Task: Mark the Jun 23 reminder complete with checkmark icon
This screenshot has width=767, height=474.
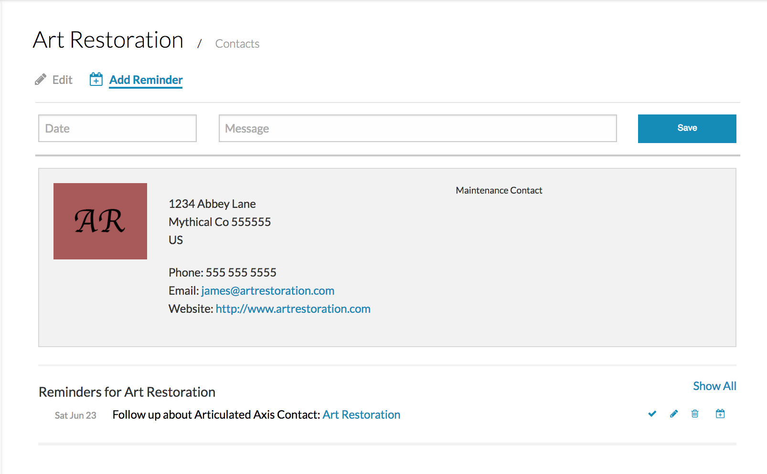Action: pyautogui.click(x=652, y=414)
